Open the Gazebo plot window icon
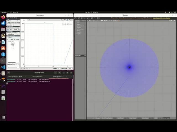Screen dimensions: 177x132 pyautogui.click(x=173, y=21)
